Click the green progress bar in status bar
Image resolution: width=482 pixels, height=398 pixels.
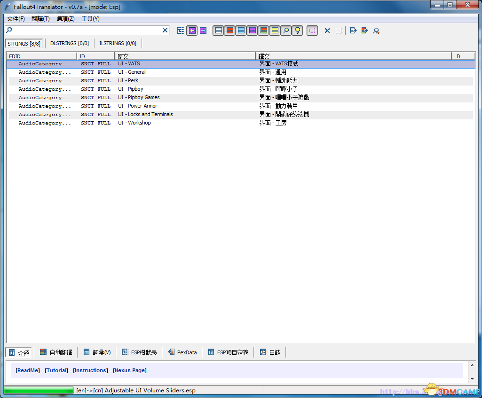[x=39, y=390]
